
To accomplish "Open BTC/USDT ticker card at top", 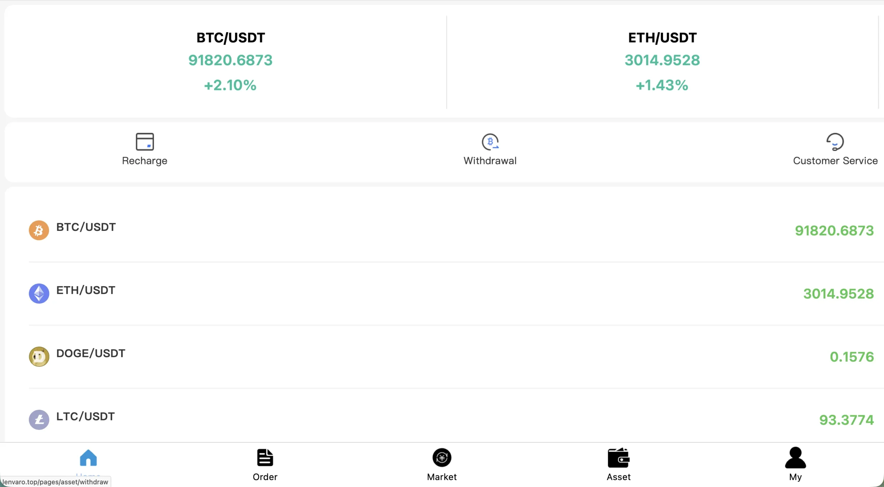I will pos(230,62).
